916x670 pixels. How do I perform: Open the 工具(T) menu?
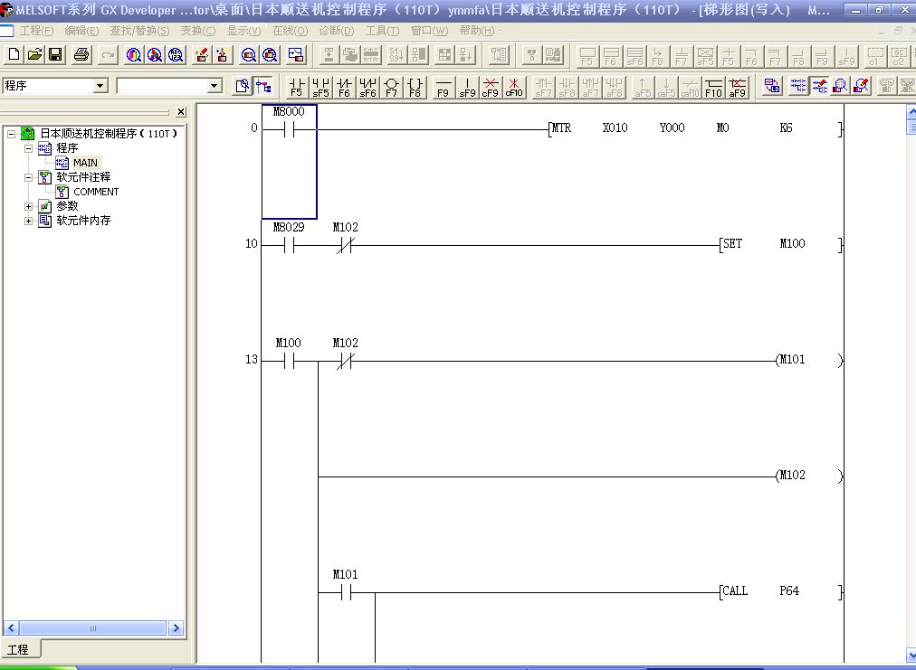[382, 31]
